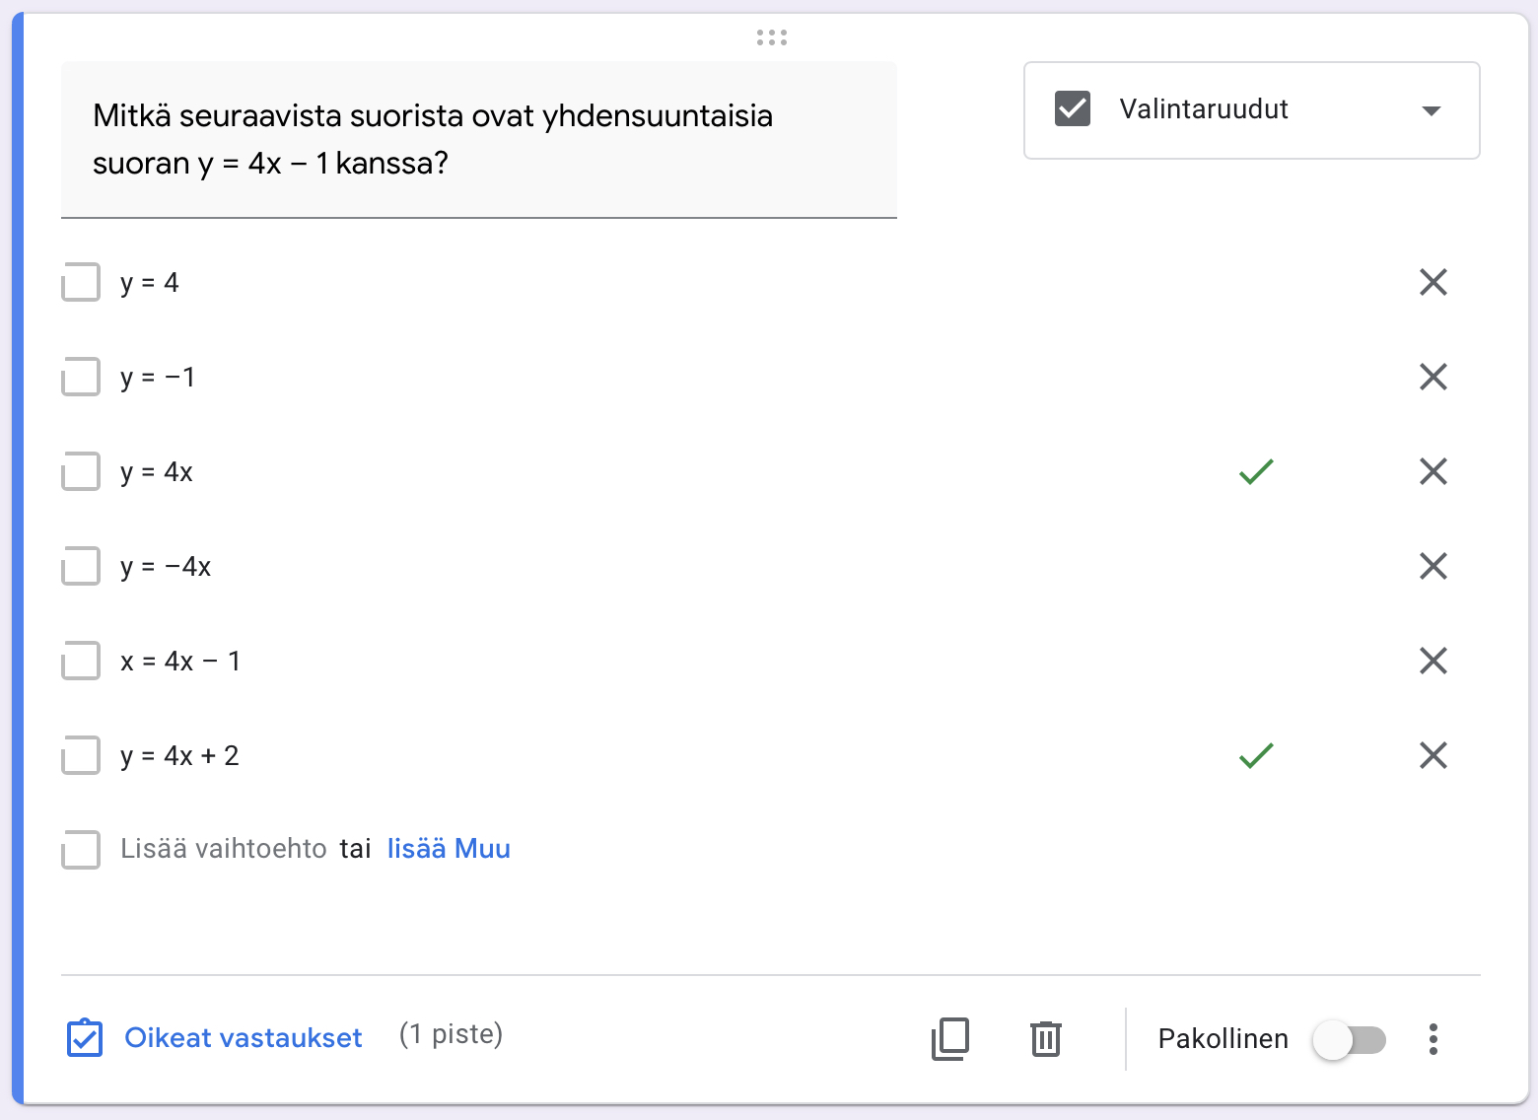This screenshot has height=1120, width=1538.
Task: Check the box beside y = 4x + 2
Action: (x=81, y=755)
